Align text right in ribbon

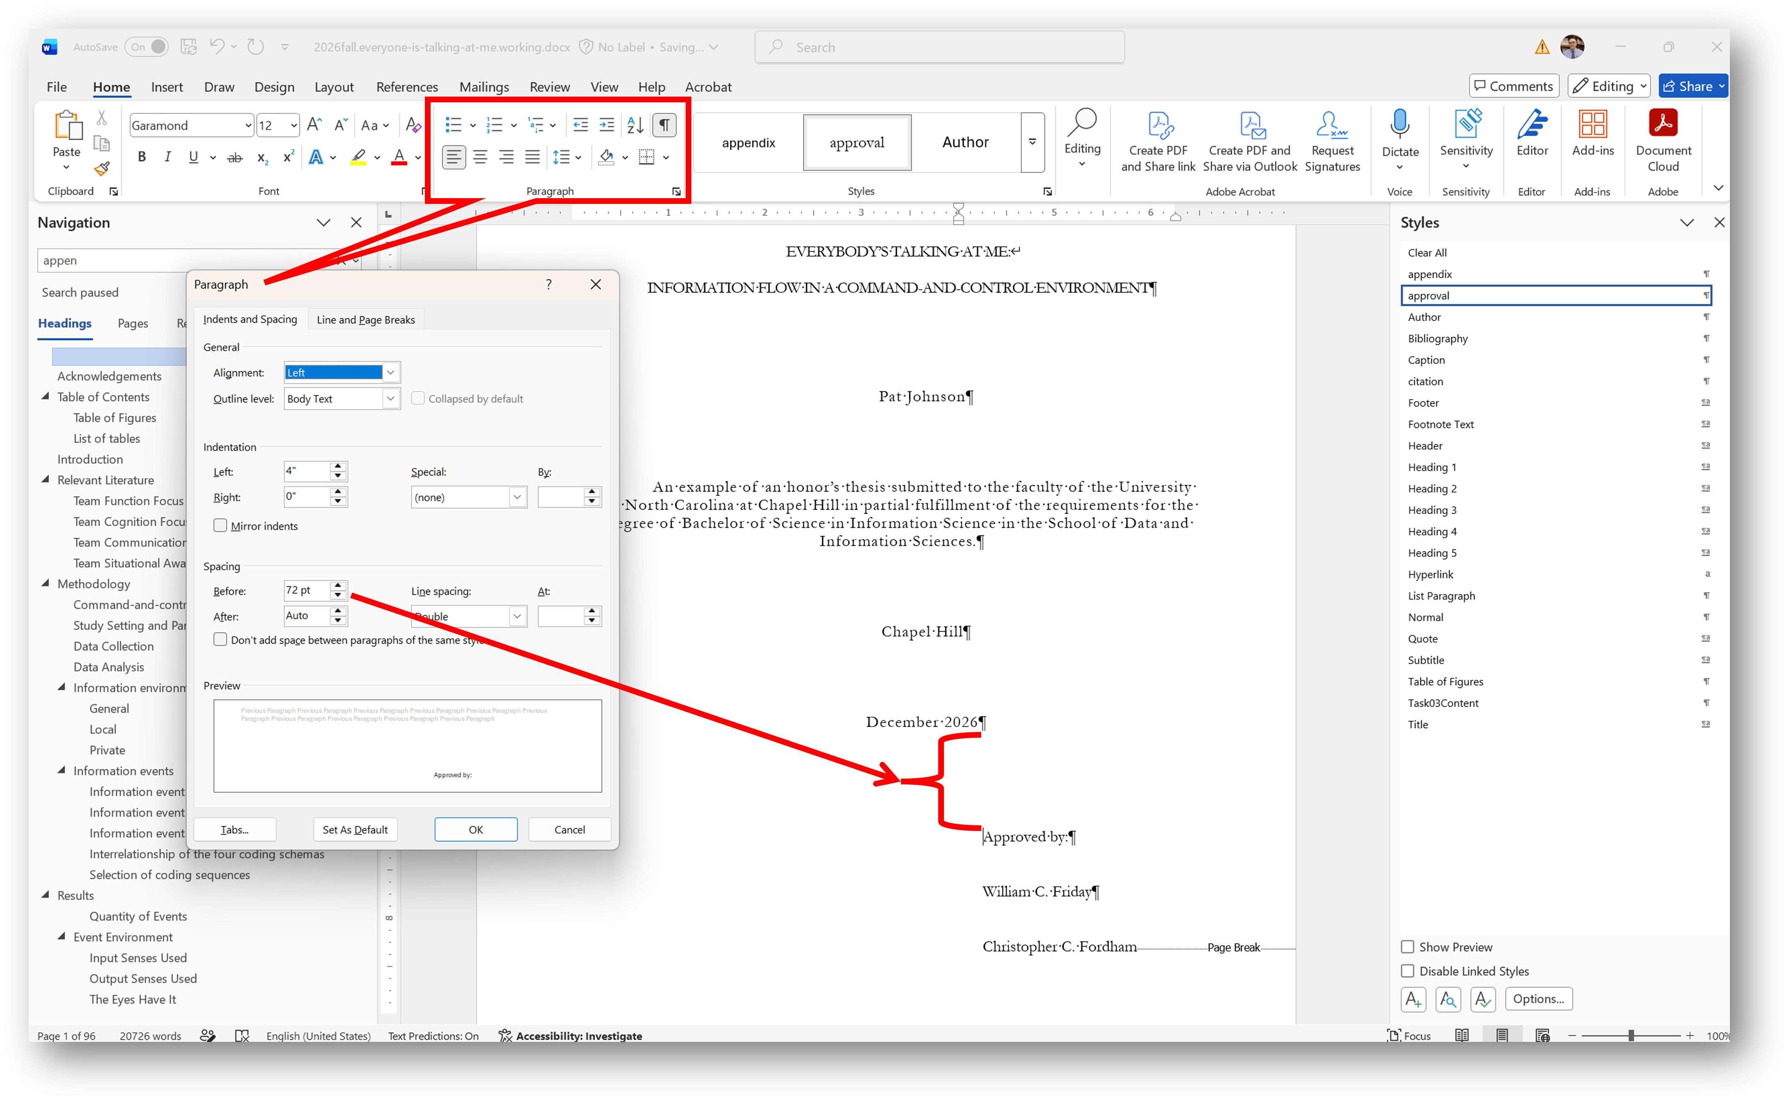tap(506, 157)
